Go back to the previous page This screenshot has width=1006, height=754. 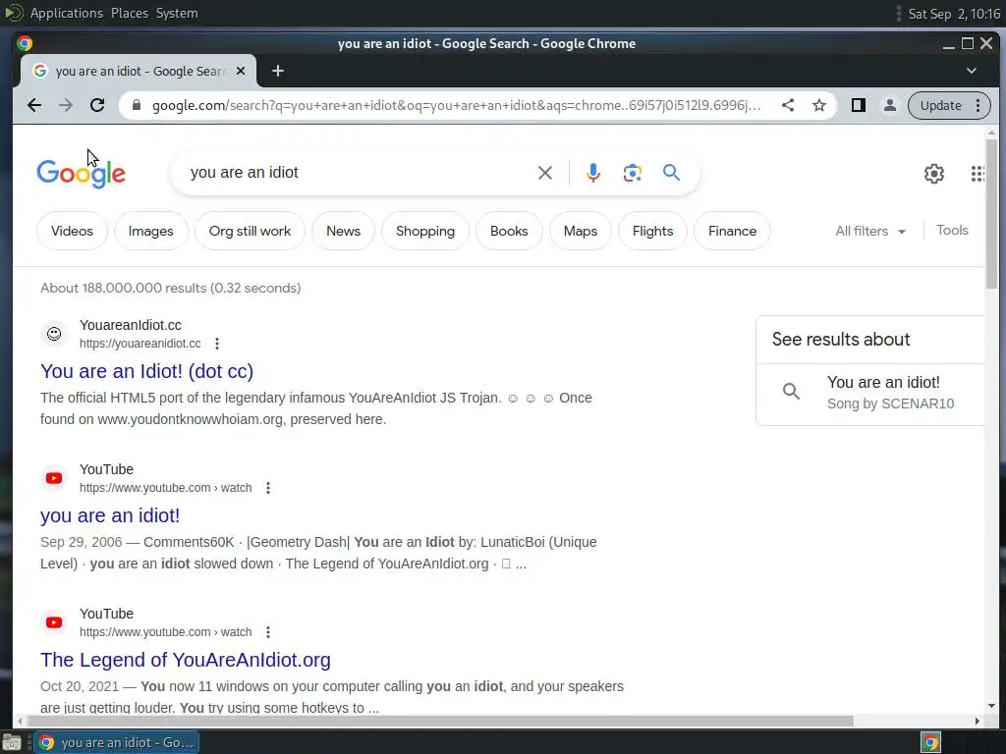click(34, 105)
